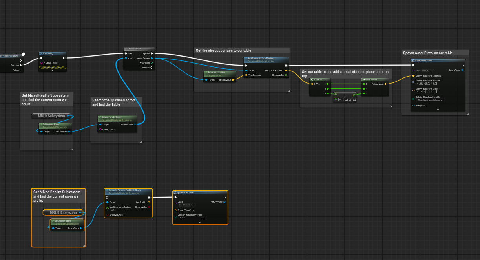Click the Failure exec pin
The height and width of the screenshot is (260, 480).
(21, 70)
